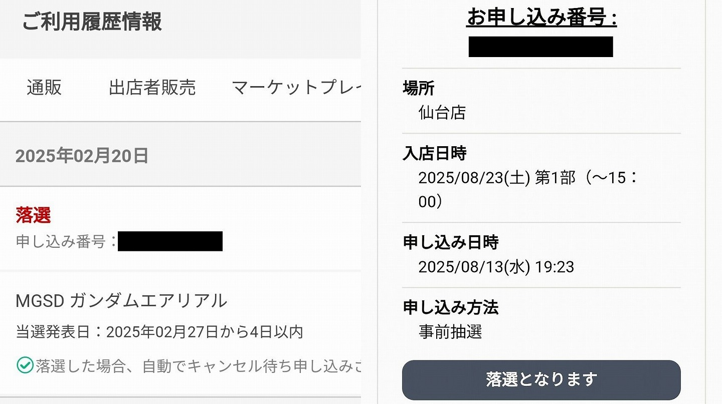The image size is (722, 404).
Task: Click the 場所 field label
Action: pyautogui.click(x=418, y=89)
